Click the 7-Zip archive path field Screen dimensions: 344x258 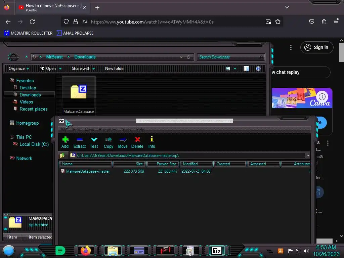click(x=187, y=156)
